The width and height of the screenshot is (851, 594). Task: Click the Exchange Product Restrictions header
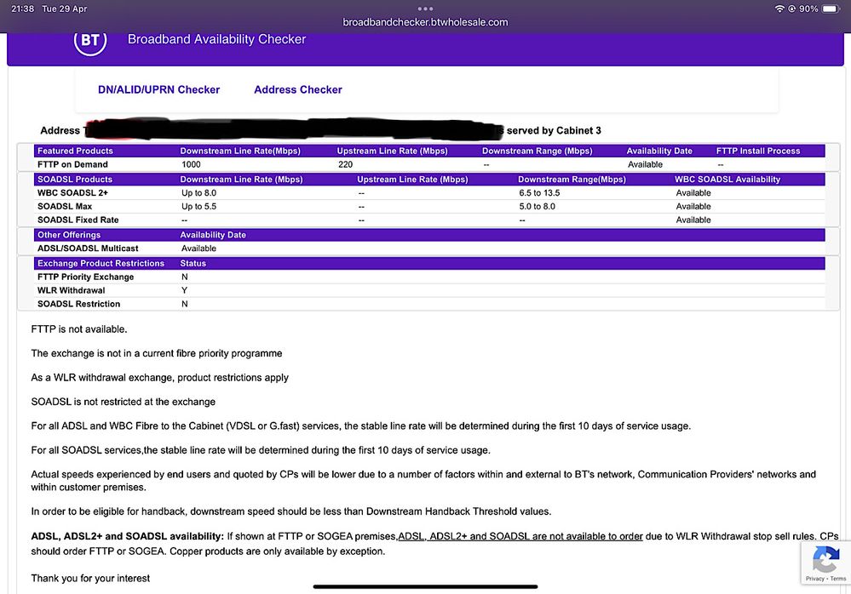[x=101, y=264]
